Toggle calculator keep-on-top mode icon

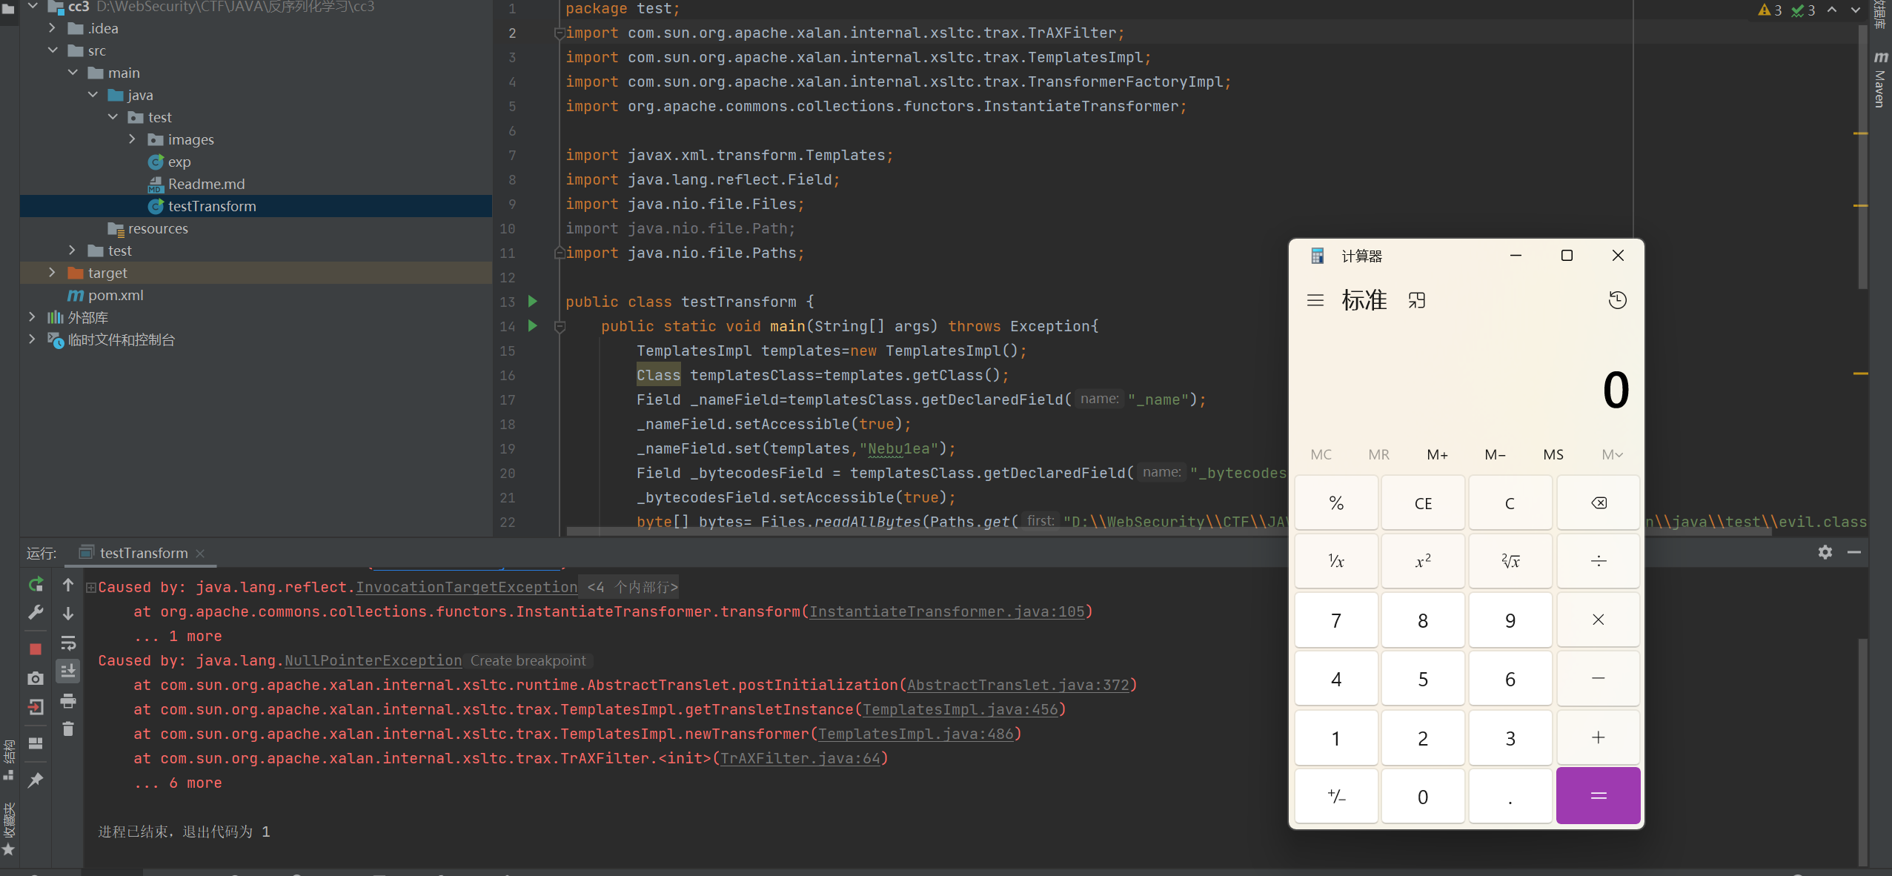pyautogui.click(x=1416, y=300)
